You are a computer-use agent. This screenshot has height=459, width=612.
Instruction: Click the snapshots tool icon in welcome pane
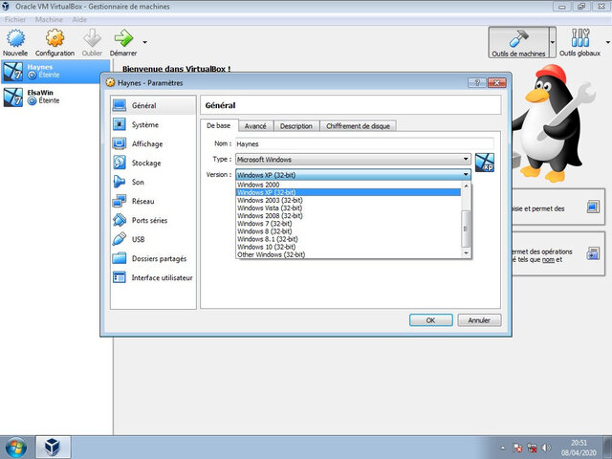[593, 253]
